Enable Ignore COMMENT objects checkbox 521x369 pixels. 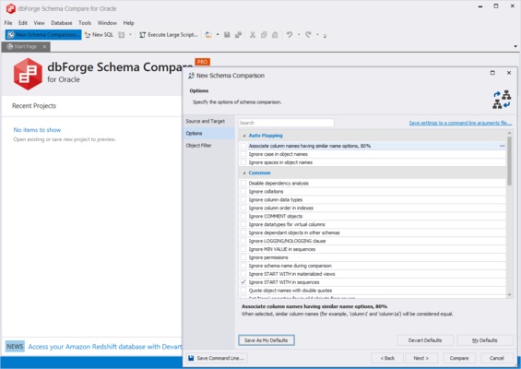(x=243, y=216)
